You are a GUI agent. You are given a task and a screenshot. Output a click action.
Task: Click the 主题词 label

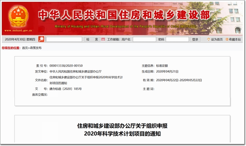(x=149, y=89)
